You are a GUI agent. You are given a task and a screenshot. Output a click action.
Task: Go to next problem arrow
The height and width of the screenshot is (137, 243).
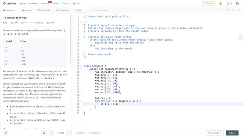(69, 133)
